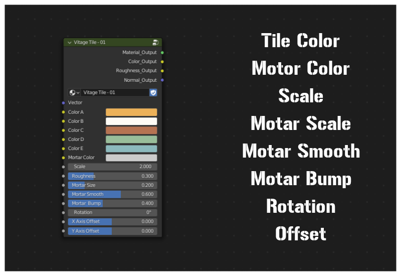Click the Color E input socket
The height and width of the screenshot is (276, 401).
point(64,149)
